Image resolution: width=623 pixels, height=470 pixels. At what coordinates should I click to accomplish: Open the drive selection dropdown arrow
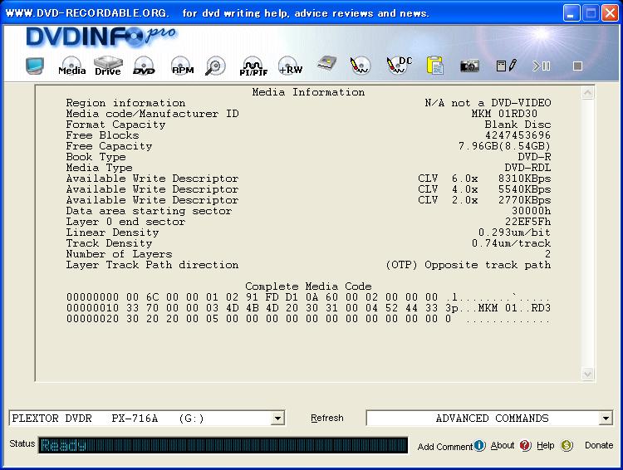pos(277,419)
